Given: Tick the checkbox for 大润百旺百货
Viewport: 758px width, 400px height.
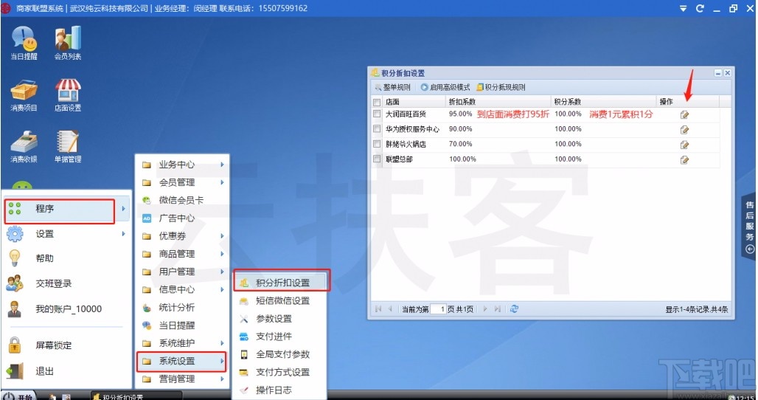Looking at the screenshot, I should (377, 114).
